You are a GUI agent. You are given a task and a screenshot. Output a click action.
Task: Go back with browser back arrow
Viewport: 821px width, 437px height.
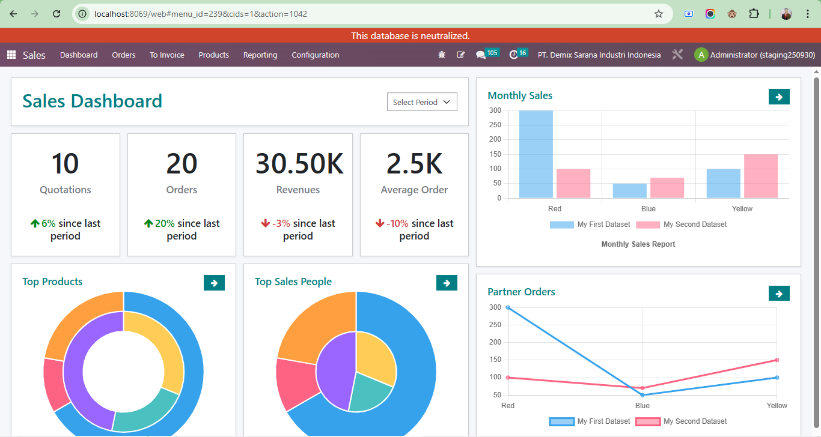point(13,14)
